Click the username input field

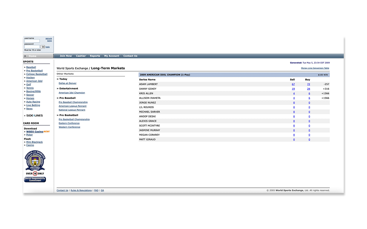(x=32, y=41)
